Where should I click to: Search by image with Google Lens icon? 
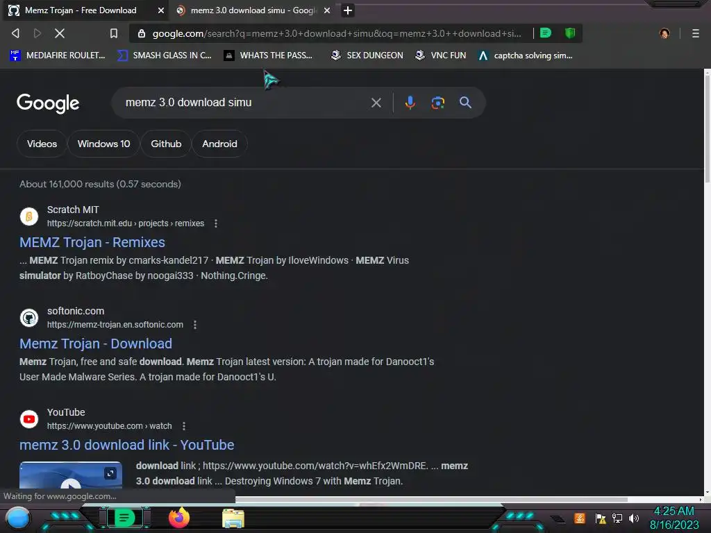pos(437,103)
